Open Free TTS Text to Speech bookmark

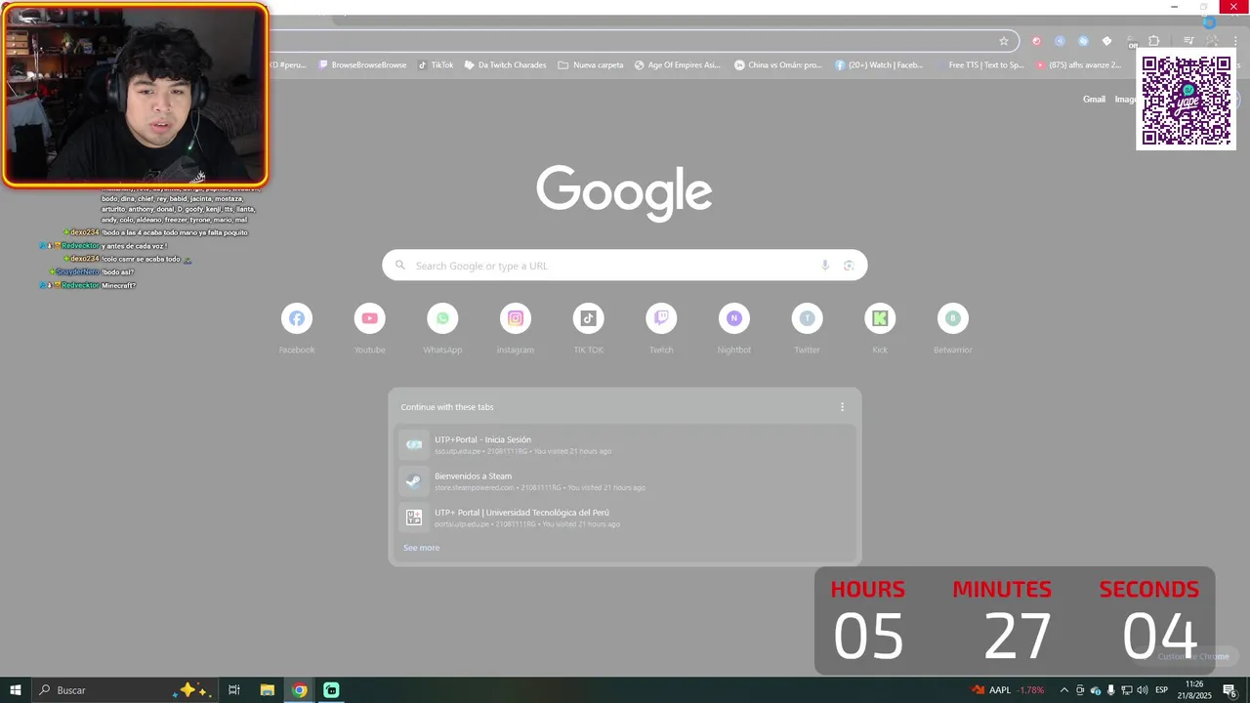click(x=979, y=65)
